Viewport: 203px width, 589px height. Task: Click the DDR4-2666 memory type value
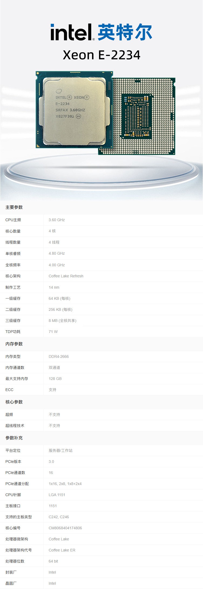click(59, 356)
